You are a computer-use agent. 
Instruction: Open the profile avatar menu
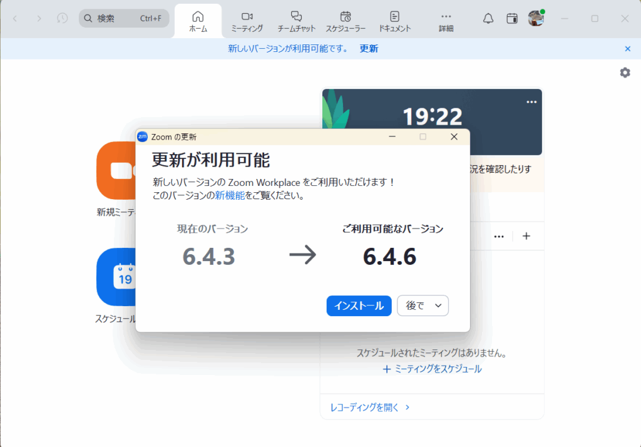click(536, 18)
